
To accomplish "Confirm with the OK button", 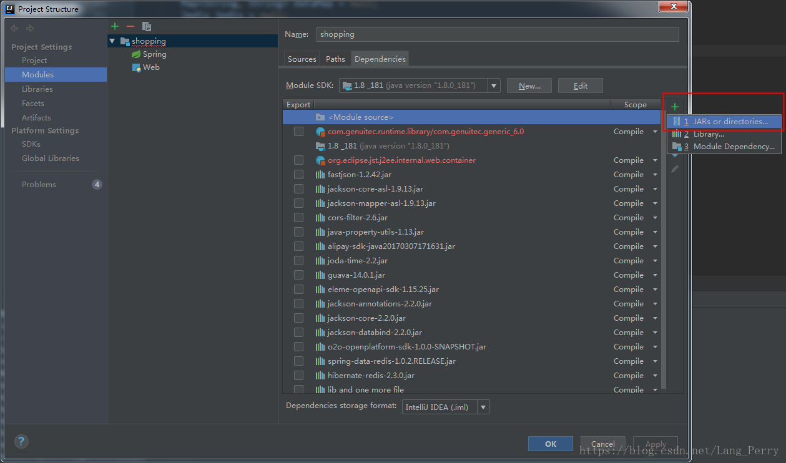I will [551, 444].
